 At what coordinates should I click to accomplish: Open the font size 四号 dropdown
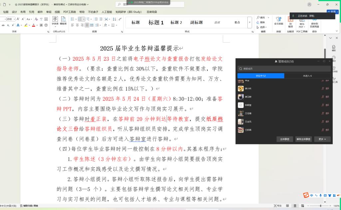pyautogui.click(x=14, y=19)
